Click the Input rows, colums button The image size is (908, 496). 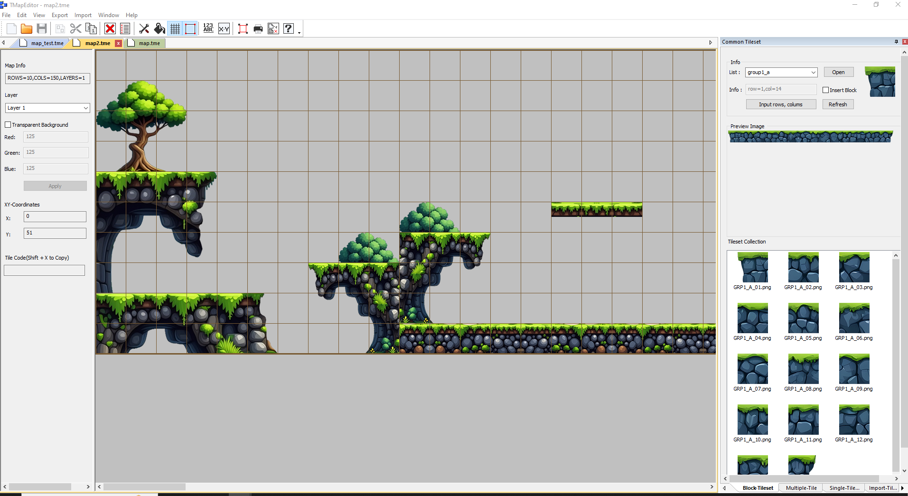tap(781, 104)
